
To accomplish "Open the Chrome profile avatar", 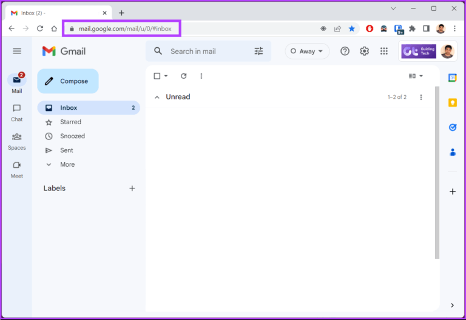I will 441,28.
